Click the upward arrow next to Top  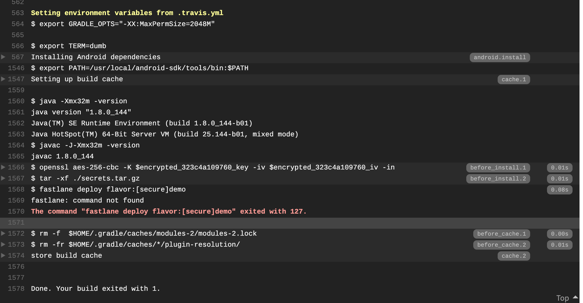click(x=575, y=297)
